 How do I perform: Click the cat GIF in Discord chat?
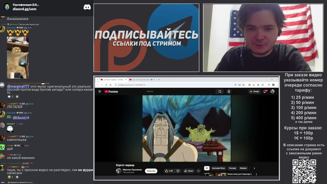[x=18, y=57]
